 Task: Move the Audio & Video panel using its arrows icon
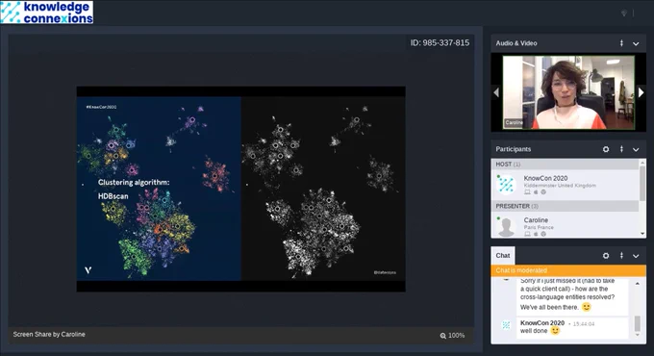[x=621, y=43]
